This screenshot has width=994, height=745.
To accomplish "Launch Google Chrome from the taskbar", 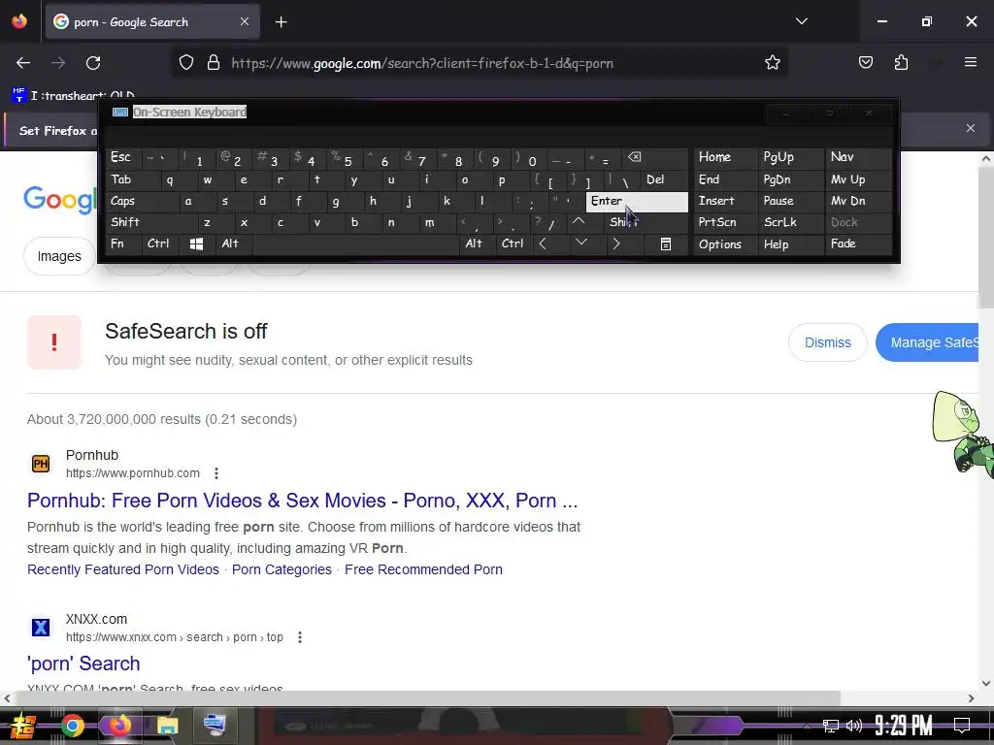I will [x=72, y=726].
